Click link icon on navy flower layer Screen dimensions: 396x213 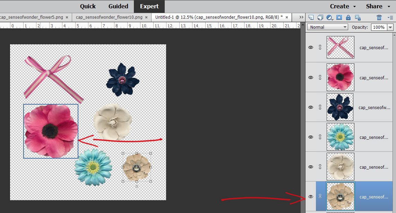[x=320, y=107]
